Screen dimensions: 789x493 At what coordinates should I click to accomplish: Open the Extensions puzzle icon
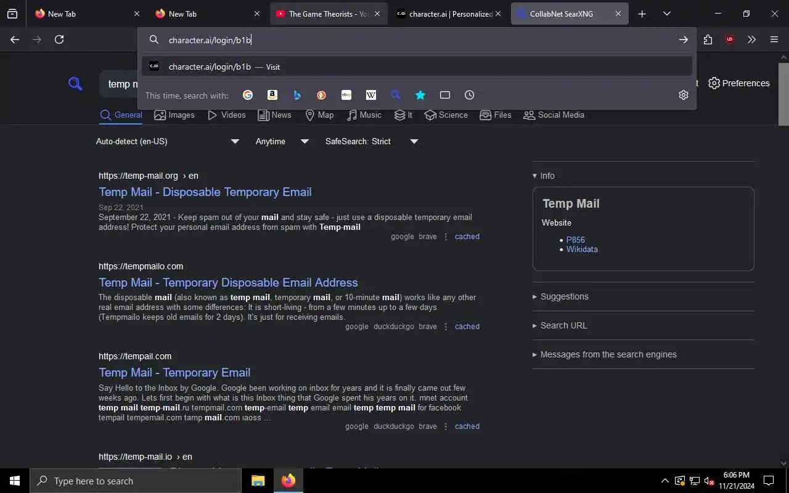click(708, 39)
